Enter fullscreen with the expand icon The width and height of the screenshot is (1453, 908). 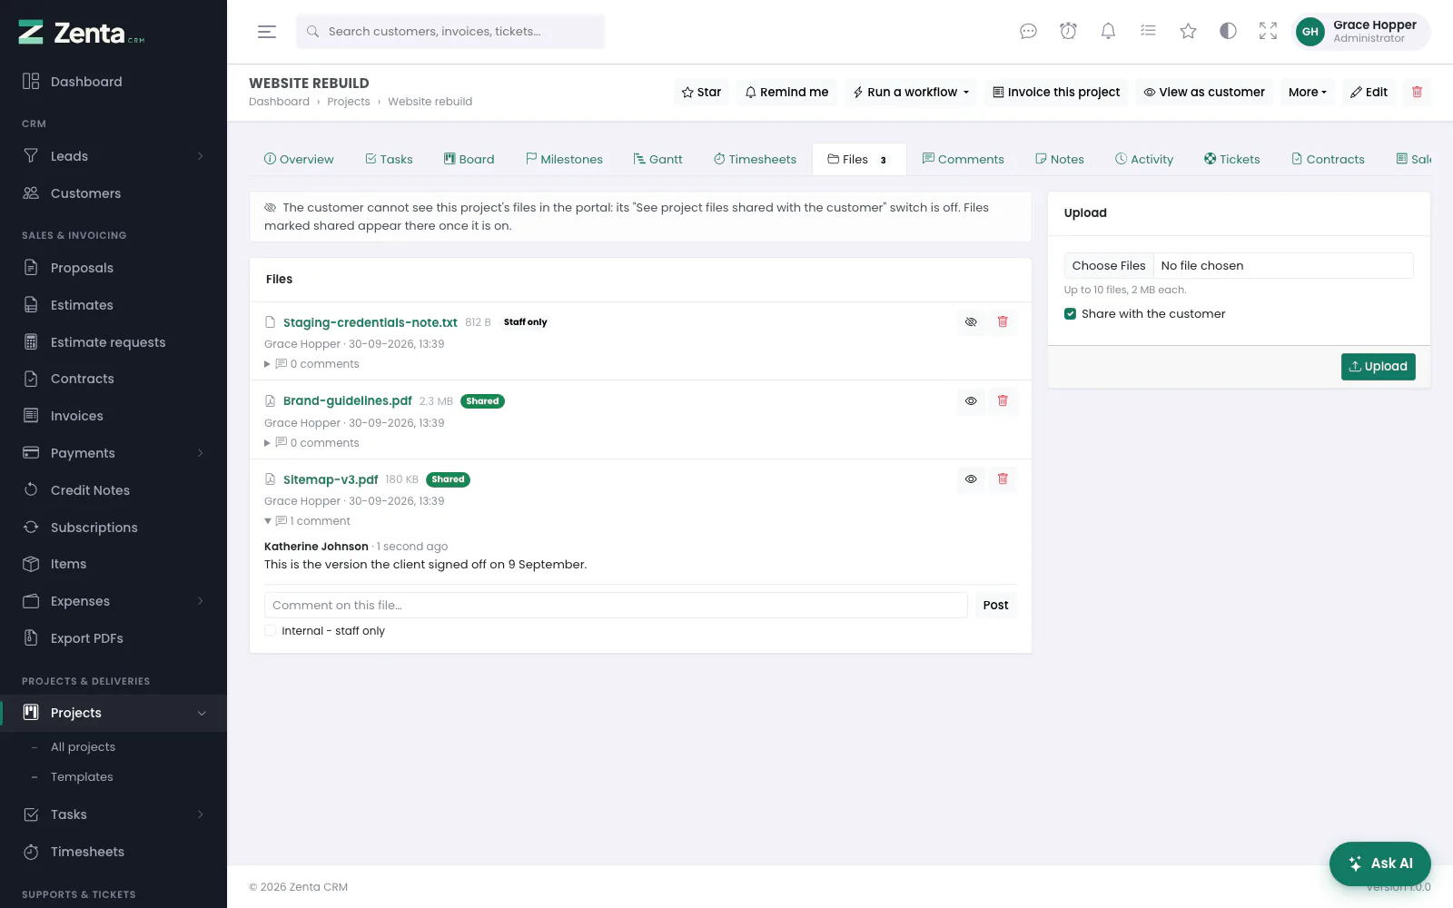[1268, 32]
